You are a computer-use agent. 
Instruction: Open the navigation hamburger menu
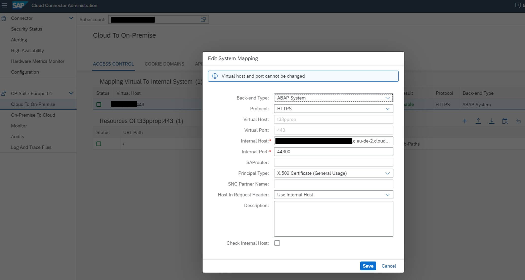pyautogui.click(x=4, y=5)
